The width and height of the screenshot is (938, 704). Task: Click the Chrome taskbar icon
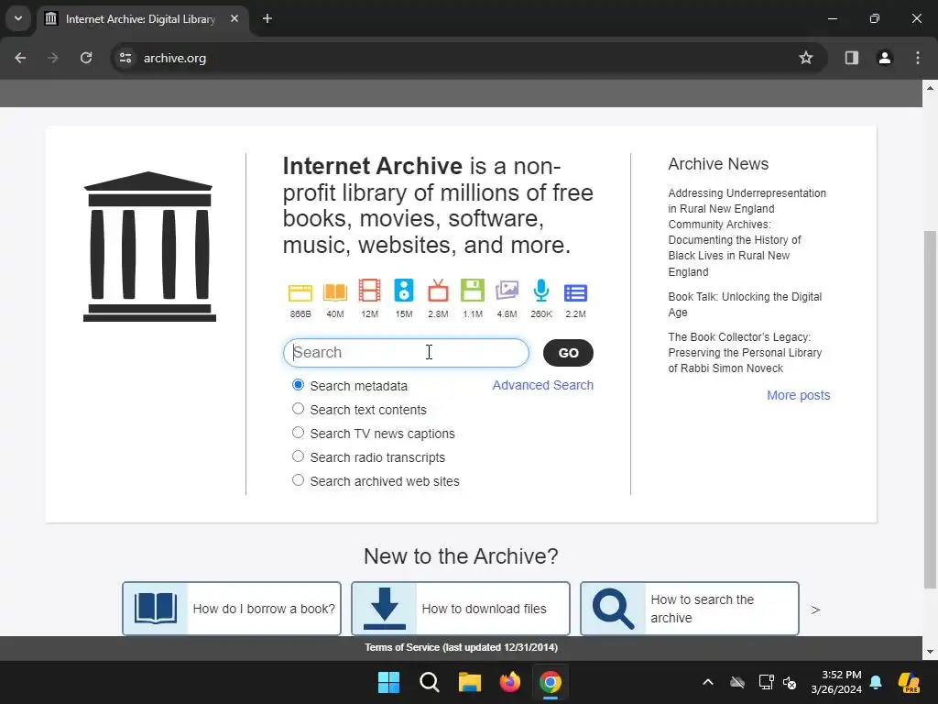[x=551, y=682]
